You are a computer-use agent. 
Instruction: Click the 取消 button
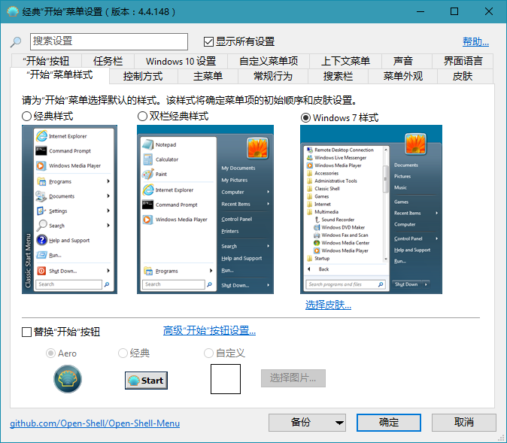click(464, 423)
